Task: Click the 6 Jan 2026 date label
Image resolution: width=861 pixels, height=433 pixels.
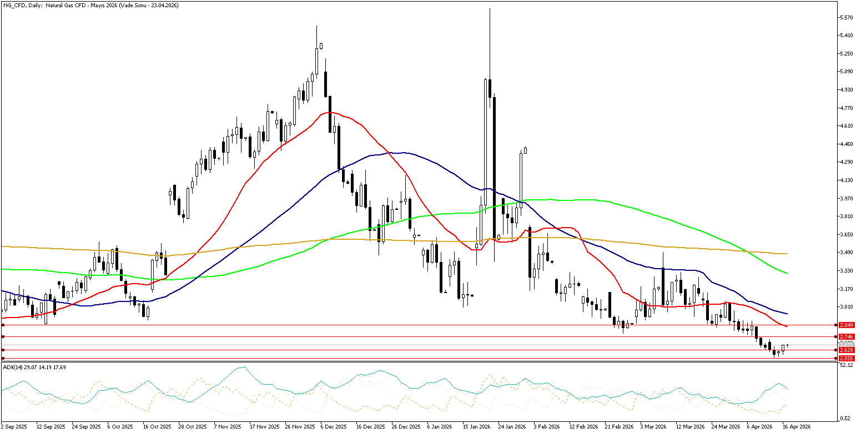Action: pyautogui.click(x=440, y=427)
